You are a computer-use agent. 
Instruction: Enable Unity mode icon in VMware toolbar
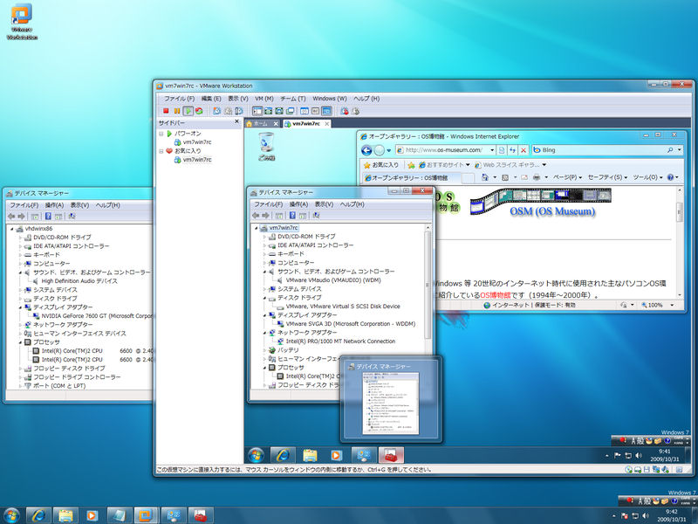click(291, 111)
